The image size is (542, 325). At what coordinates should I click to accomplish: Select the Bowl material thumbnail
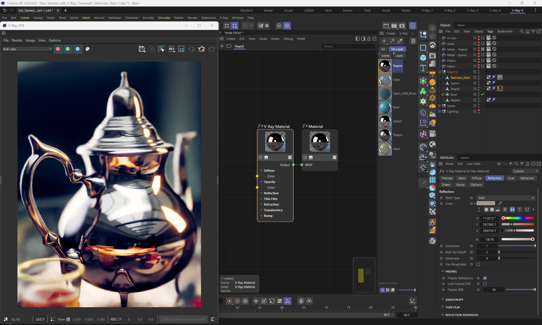pos(385,107)
